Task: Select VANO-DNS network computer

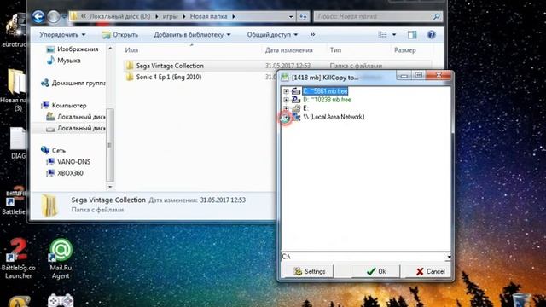Action: coord(68,162)
